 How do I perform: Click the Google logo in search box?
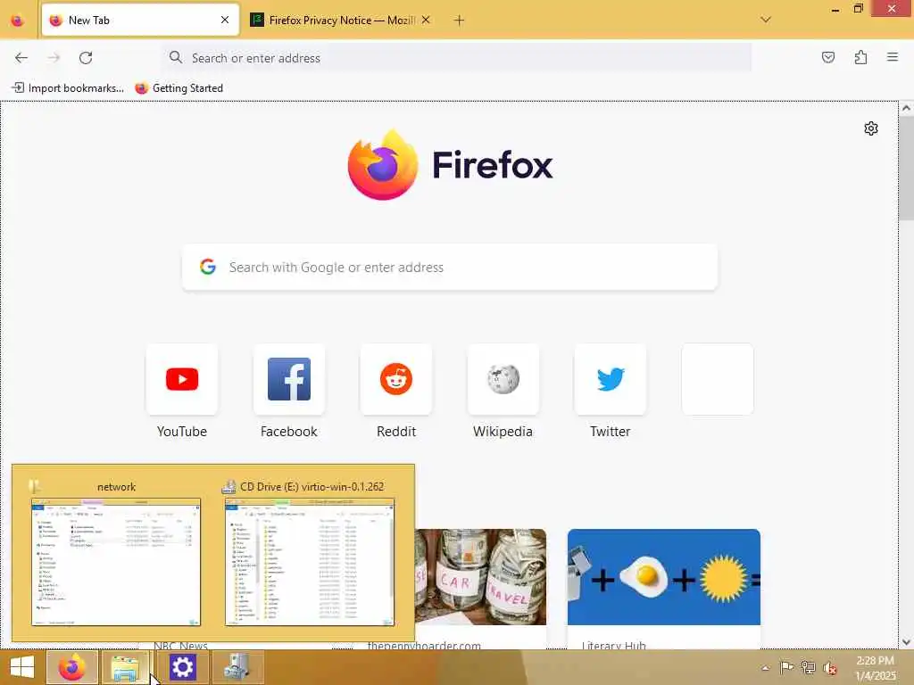click(x=208, y=267)
